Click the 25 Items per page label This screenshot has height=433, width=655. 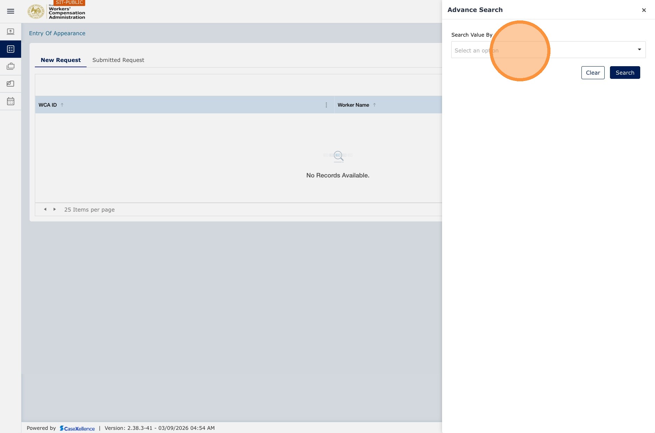coord(89,210)
